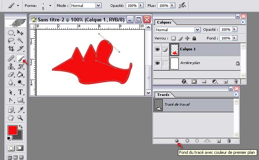Create new layer in Calques panel

pos(226,81)
